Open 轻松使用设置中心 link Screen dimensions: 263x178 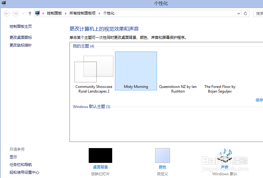(x=24, y=172)
